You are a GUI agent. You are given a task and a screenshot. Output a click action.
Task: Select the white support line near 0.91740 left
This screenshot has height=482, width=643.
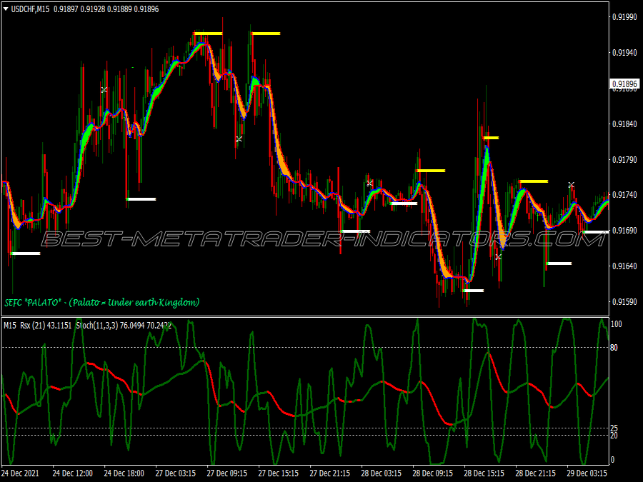pos(141,199)
